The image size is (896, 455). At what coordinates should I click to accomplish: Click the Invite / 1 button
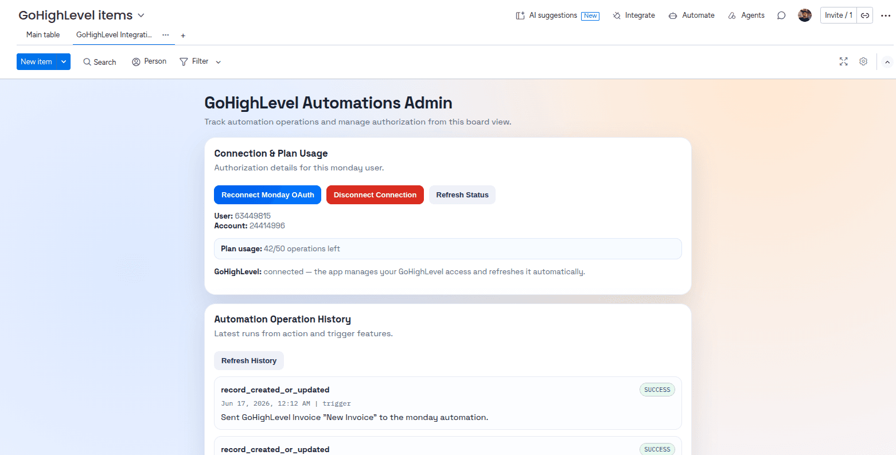pos(839,15)
